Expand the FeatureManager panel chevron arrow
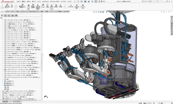The width and height of the screenshot is (173, 104). [41, 16]
